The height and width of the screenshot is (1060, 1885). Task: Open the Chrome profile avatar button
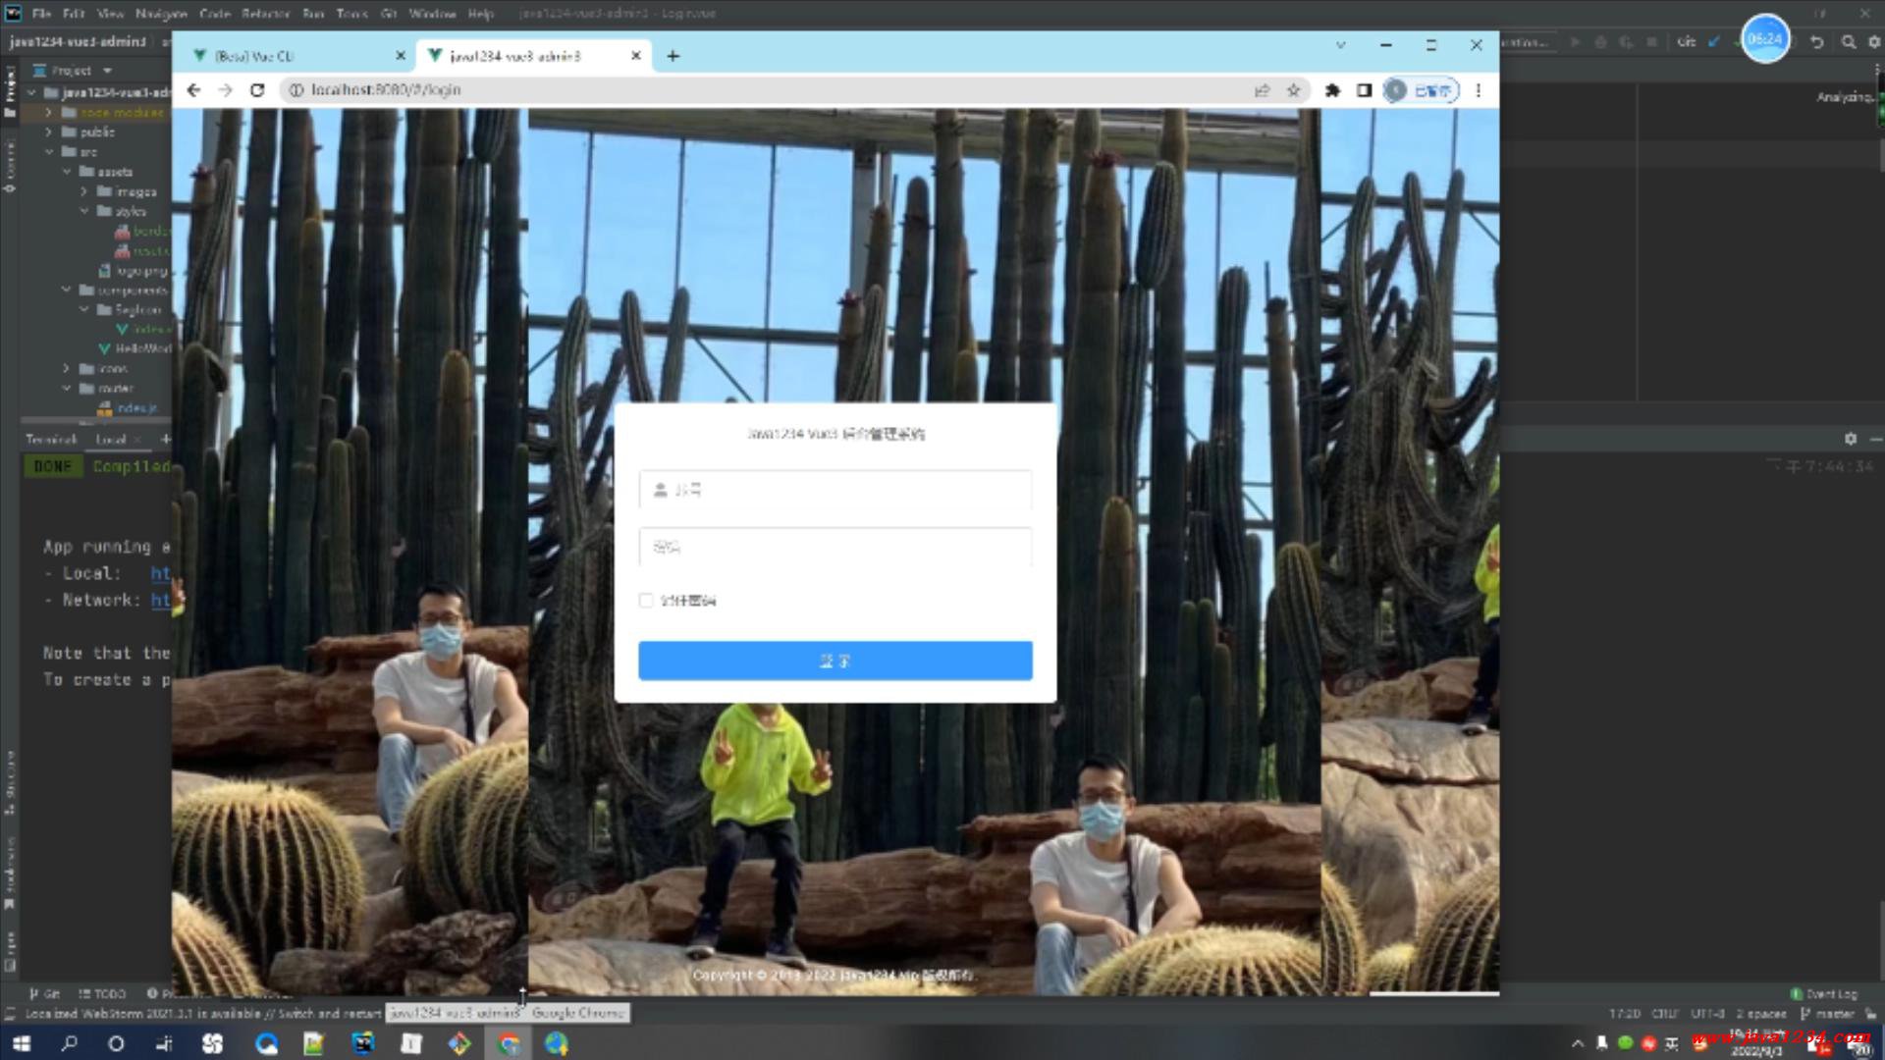(x=1421, y=90)
